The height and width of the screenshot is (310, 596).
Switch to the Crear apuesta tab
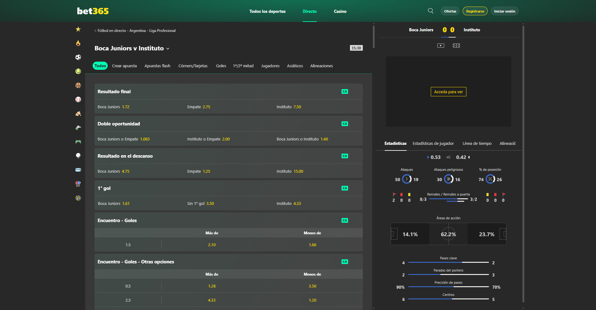[124, 66]
